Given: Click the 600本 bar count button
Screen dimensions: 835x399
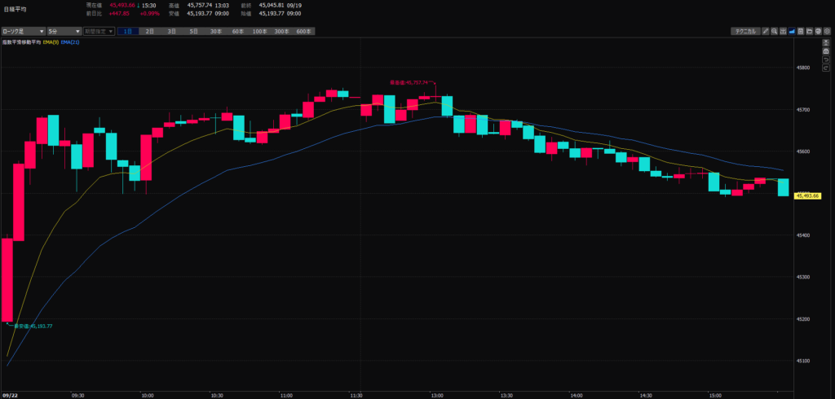Looking at the screenshot, I should [x=303, y=31].
